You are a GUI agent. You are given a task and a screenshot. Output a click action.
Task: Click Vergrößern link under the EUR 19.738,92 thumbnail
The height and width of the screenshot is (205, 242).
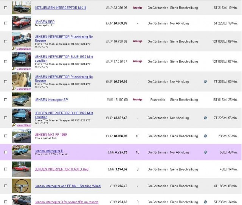coord(24,49)
